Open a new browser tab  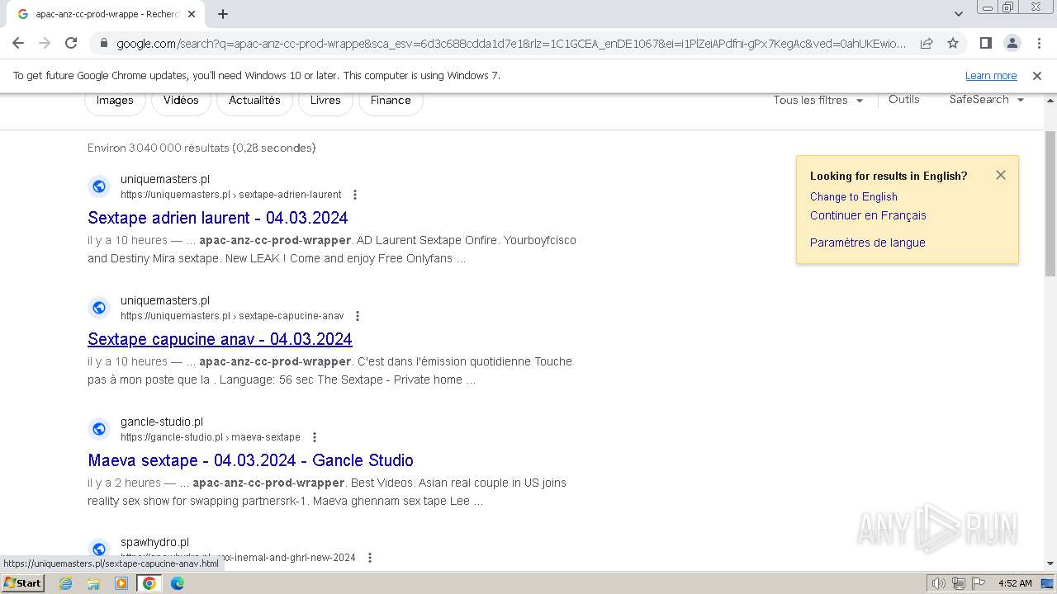(x=223, y=14)
